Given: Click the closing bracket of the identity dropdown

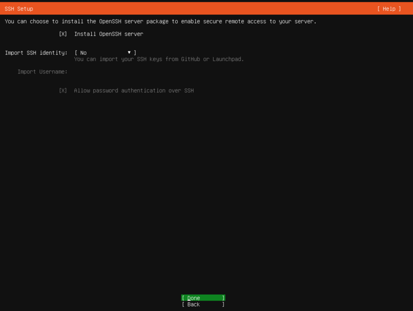Looking at the screenshot, I should 135,53.
